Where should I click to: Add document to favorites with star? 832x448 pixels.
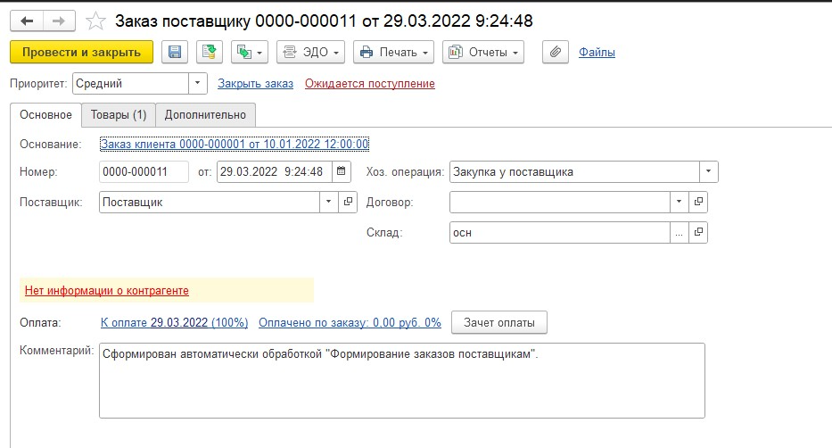click(x=96, y=21)
